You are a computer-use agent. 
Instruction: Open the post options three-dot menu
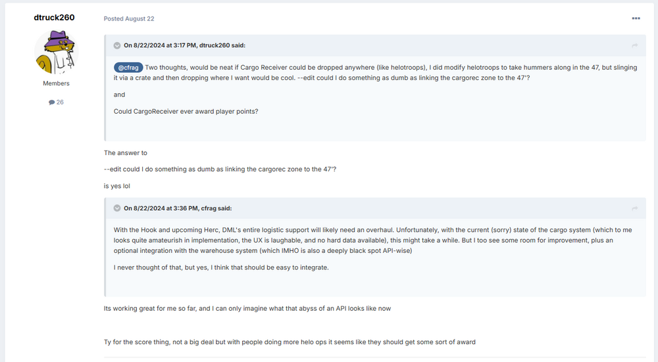[636, 18]
